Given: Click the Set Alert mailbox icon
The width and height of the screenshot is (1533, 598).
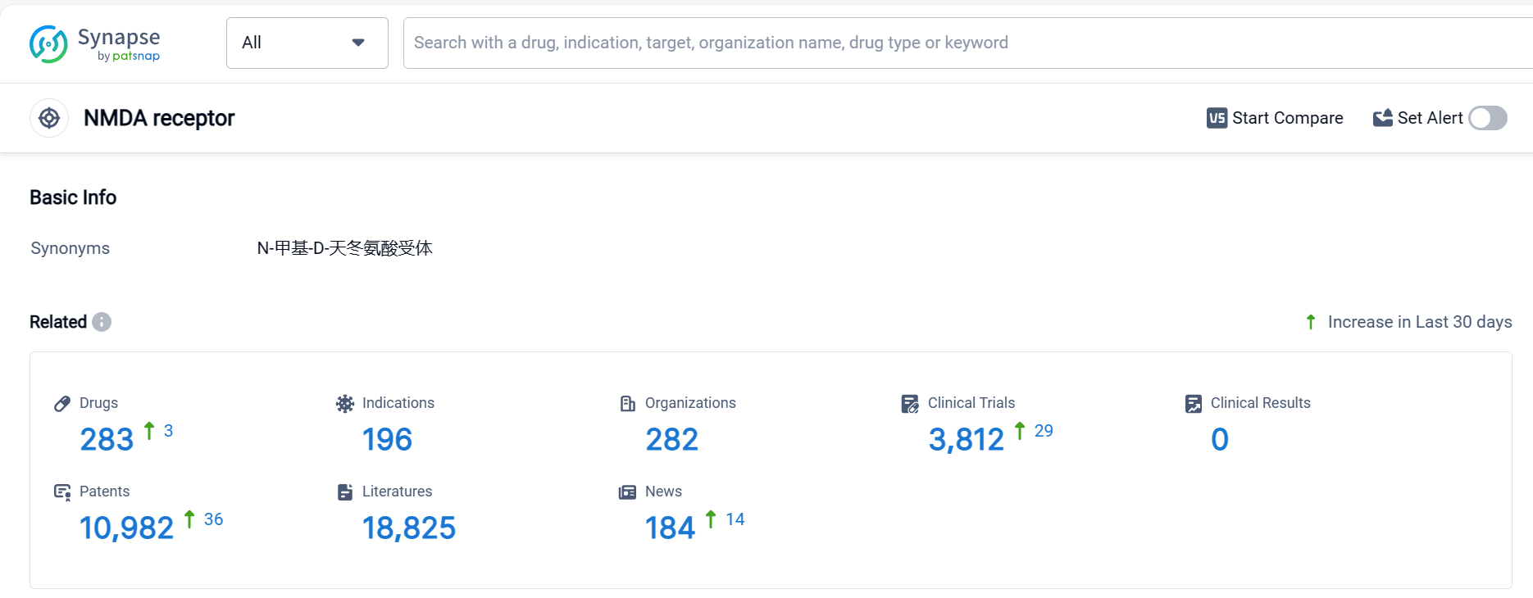Looking at the screenshot, I should pos(1382,118).
